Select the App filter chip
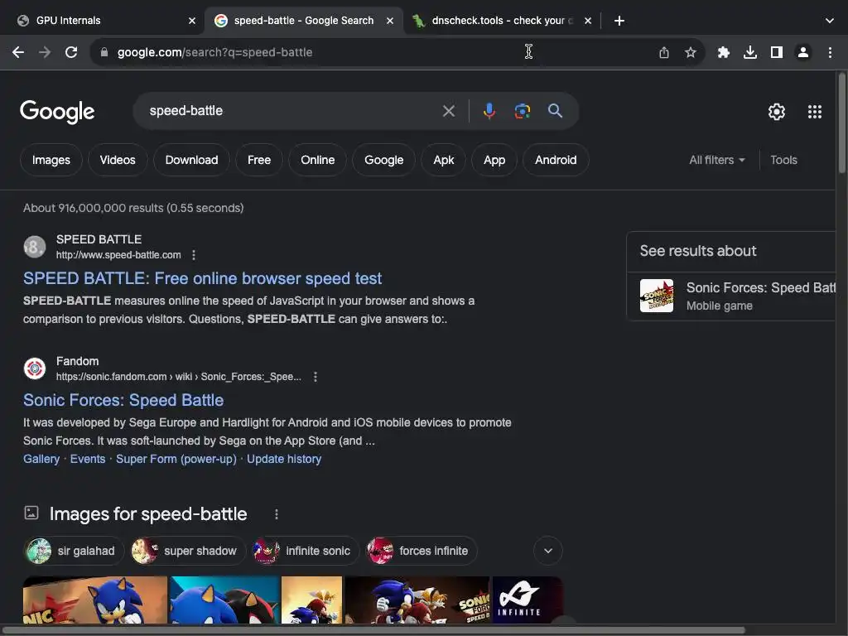 [x=494, y=160]
